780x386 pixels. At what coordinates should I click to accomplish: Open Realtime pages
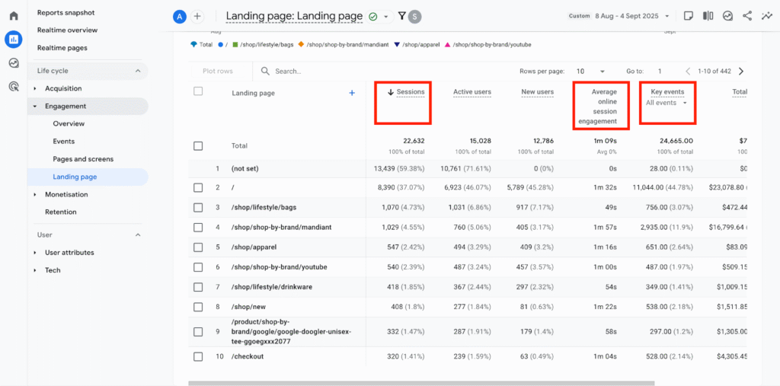coord(62,48)
